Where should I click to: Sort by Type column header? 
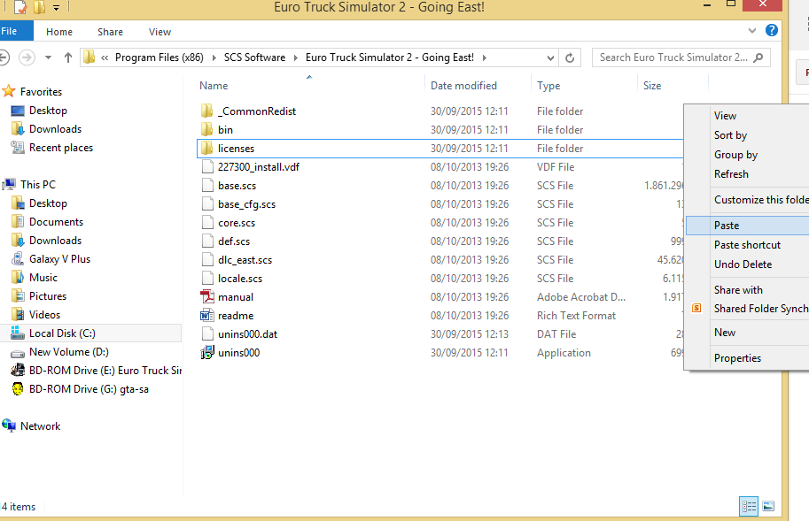[x=548, y=86]
